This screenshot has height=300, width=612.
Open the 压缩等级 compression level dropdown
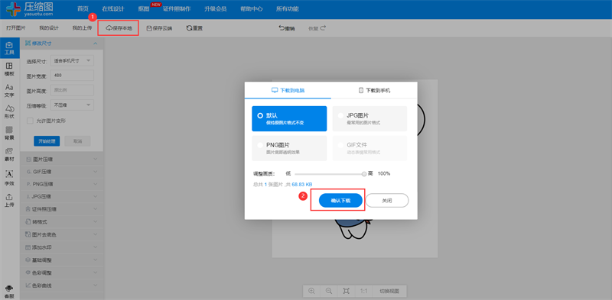(x=72, y=105)
